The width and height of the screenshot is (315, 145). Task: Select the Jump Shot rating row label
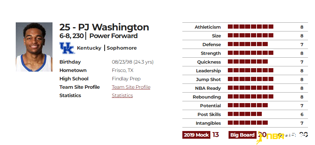point(208,80)
